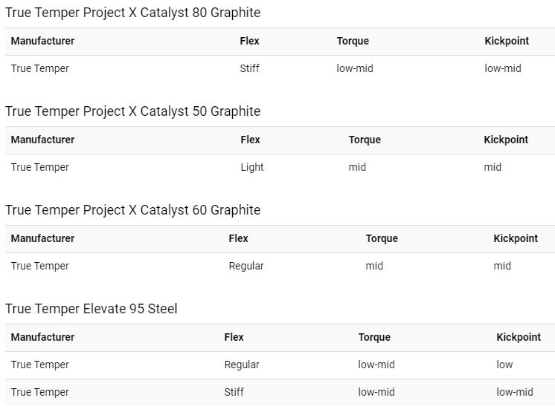Select the True Temper Project X Catalyst 50 Graphite heading

(132, 111)
